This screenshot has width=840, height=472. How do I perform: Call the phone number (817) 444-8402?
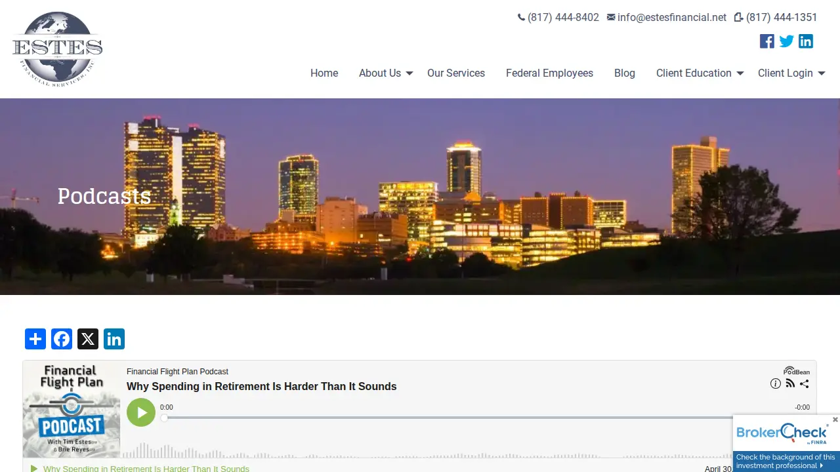point(558,18)
